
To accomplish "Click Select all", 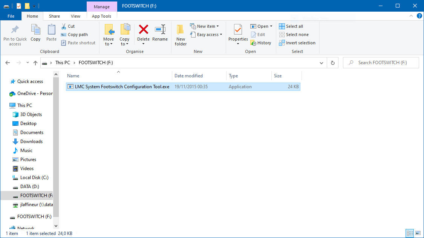I will [x=291, y=26].
